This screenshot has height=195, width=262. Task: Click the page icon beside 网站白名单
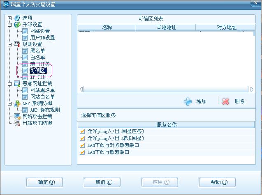[x=25, y=97]
